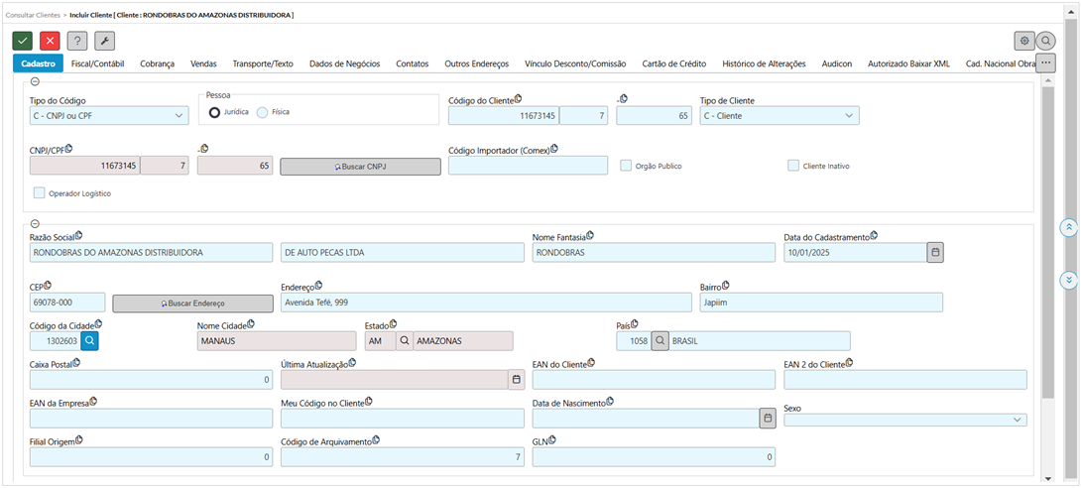1081x488 pixels.
Task: Enable the Orgão Publico checkbox
Action: [x=626, y=166]
